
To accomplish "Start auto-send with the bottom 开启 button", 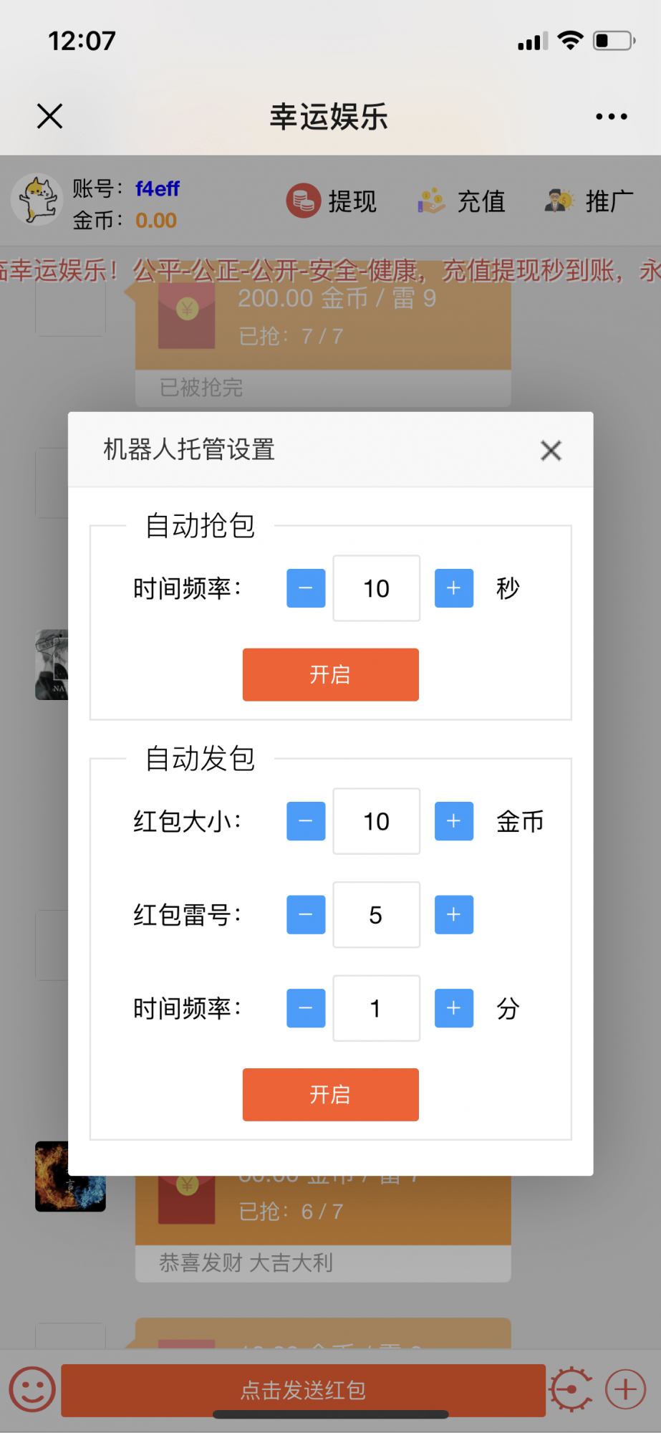I will pos(330,1094).
